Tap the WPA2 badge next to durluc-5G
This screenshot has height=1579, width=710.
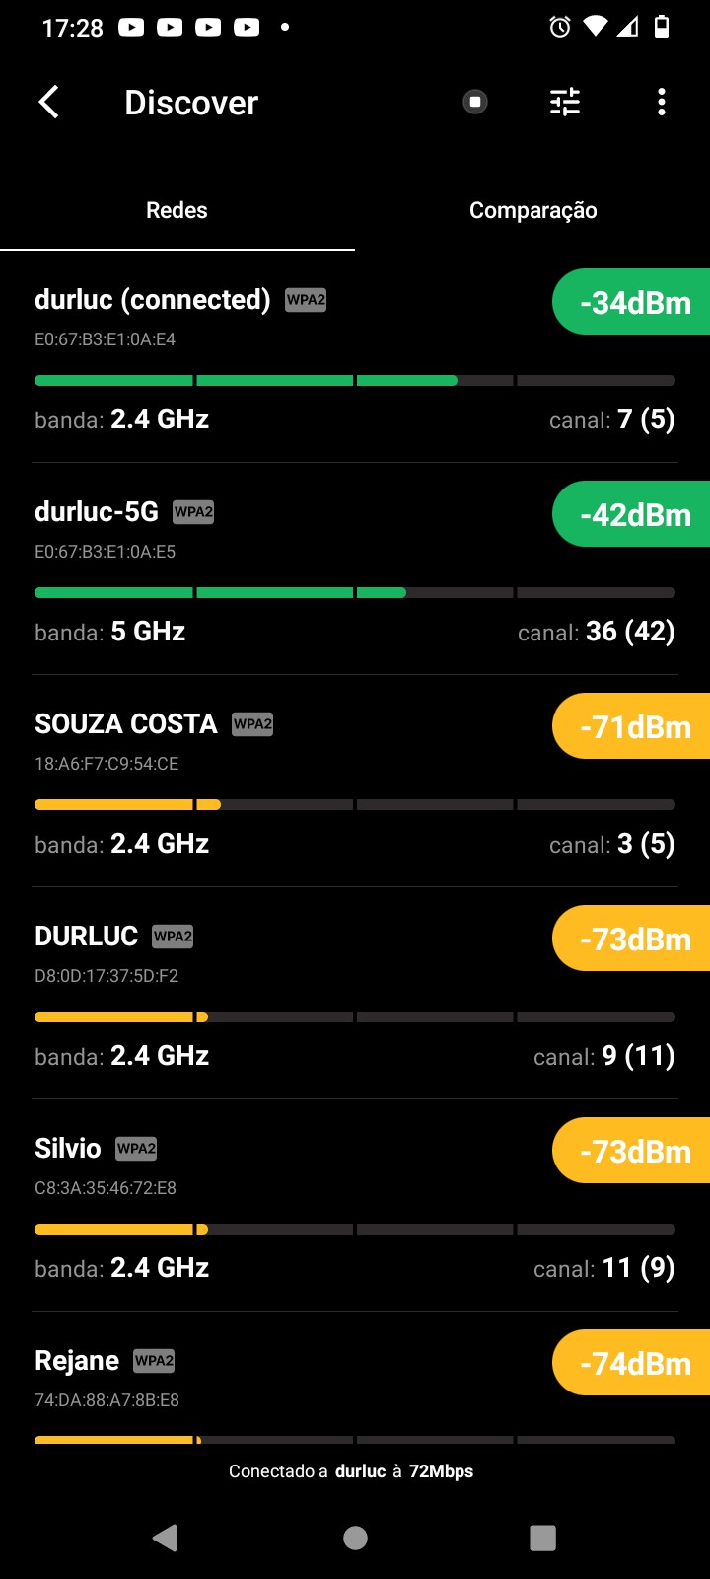pyautogui.click(x=193, y=511)
